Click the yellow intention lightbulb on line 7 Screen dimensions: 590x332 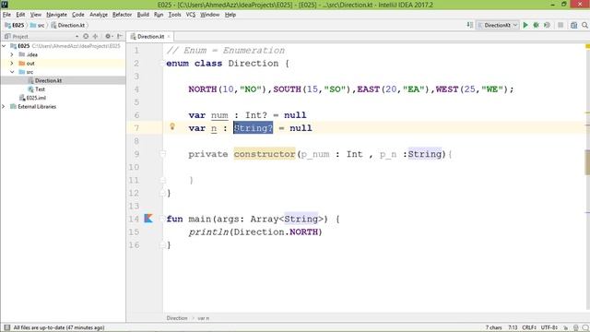pyautogui.click(x=172, y=126)
